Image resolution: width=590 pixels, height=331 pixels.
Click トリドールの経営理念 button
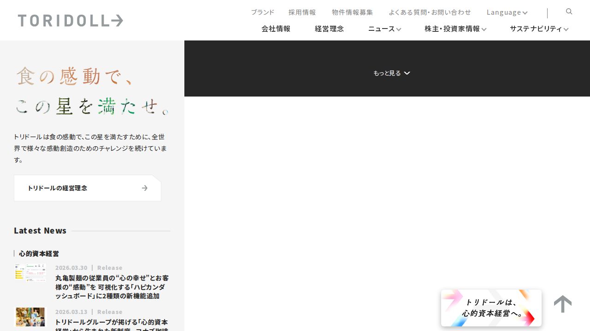88,188
